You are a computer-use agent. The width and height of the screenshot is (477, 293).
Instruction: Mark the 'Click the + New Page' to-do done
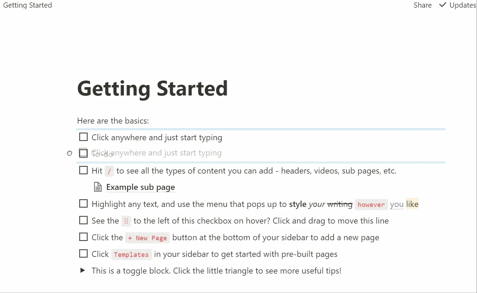tap(83, 237)
